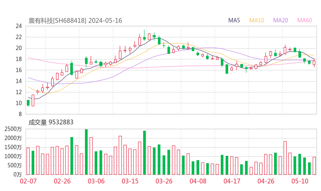Click the 03-15 date axis label
Image resolution: width=321 pixels, height=191 pixels.
point(130,181)
